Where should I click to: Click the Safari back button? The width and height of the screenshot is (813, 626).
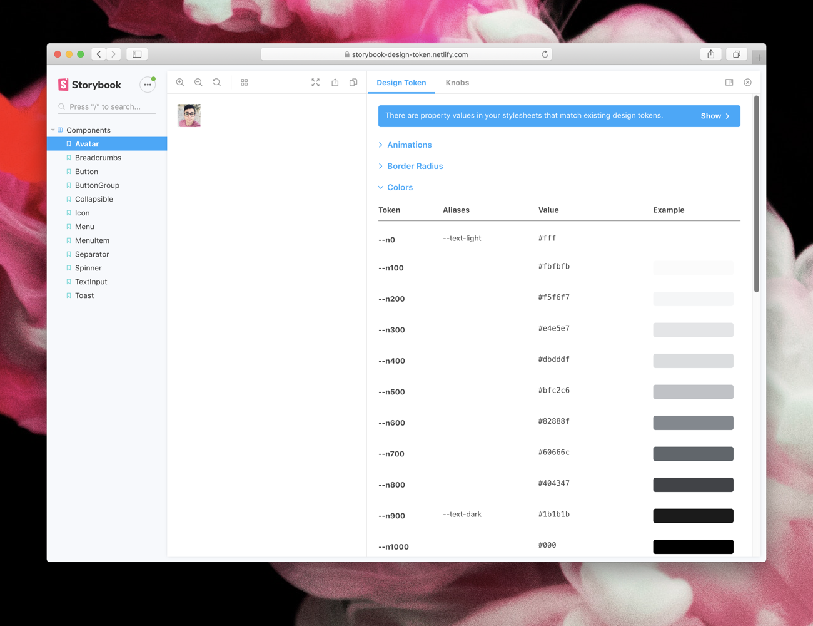click(99, 54)
